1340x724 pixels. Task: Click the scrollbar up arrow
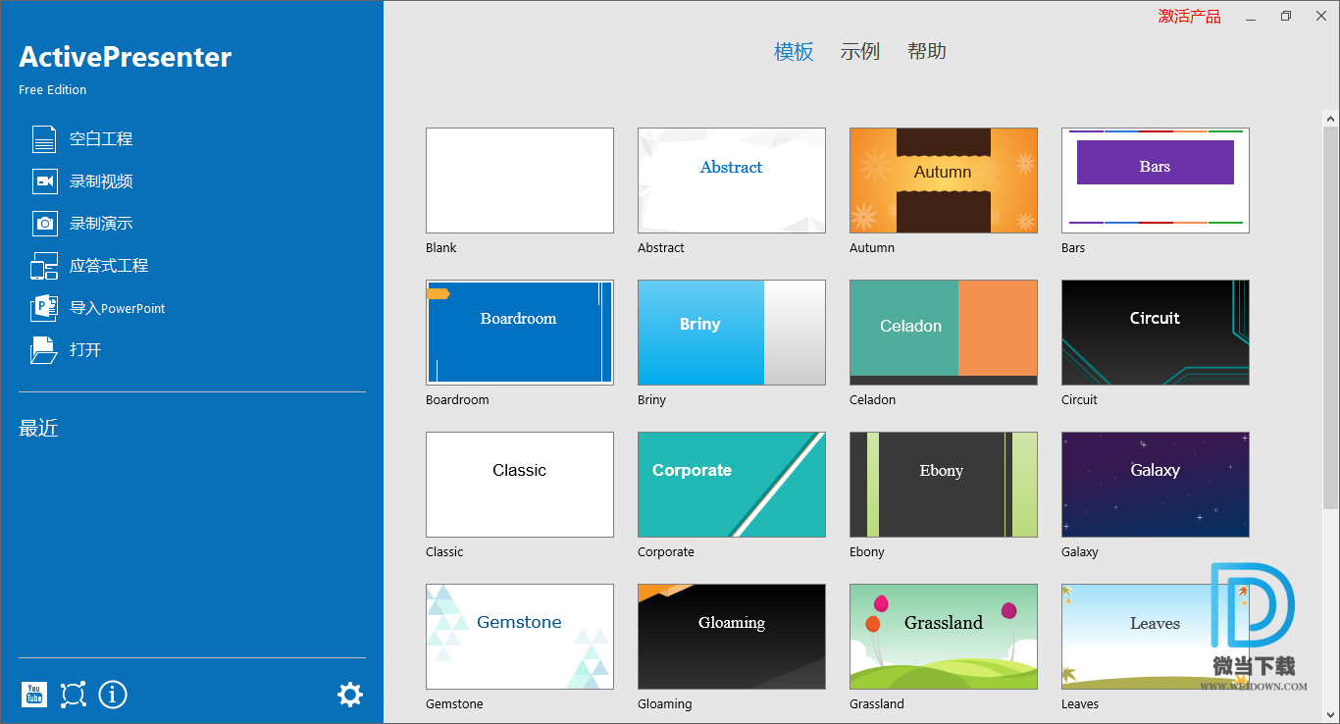click(1331, 119)
